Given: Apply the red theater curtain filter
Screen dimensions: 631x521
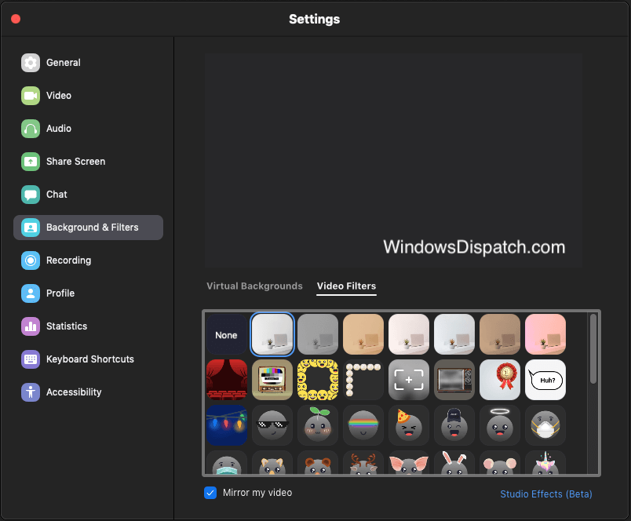Looking at the screenshot, I should 227,380.
